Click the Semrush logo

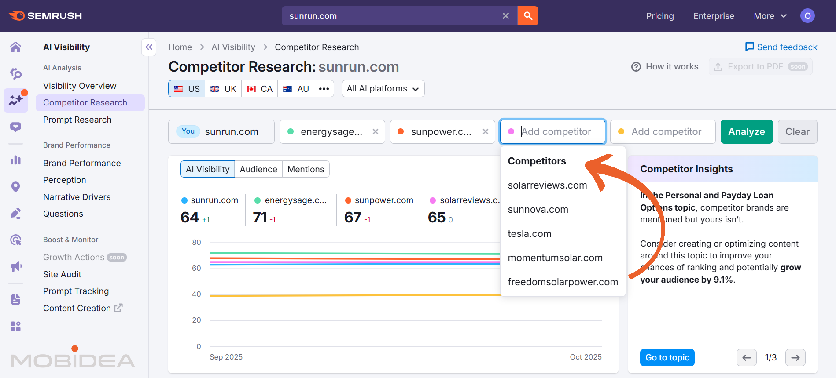click(x=45, y=16)
